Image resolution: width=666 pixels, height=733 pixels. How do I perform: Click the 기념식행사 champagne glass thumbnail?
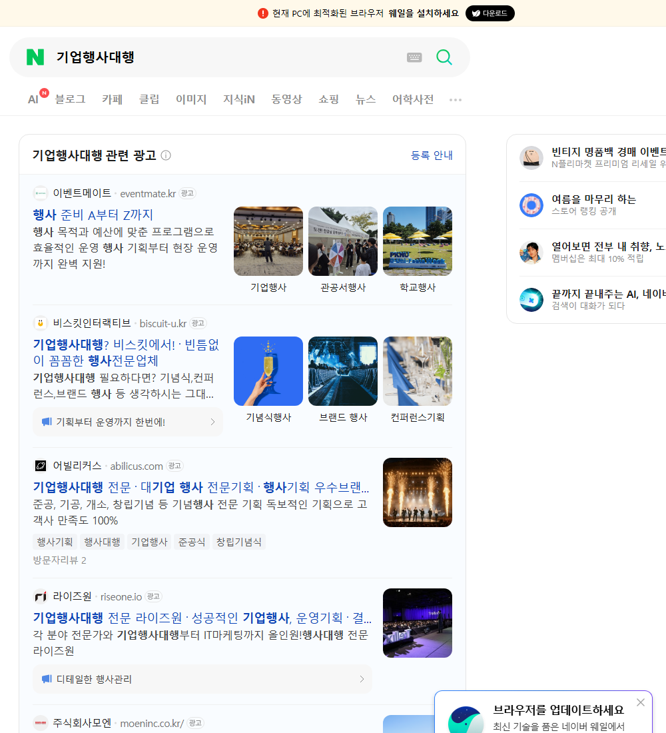[x=268, y=371]
